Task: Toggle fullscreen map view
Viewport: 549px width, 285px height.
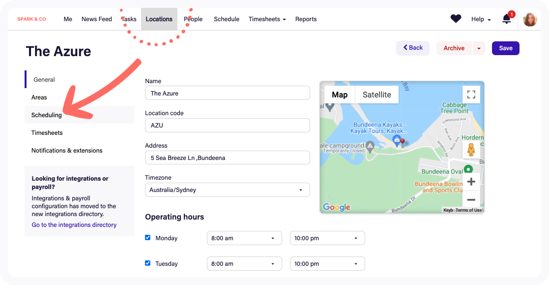Action: click(471, 95)
